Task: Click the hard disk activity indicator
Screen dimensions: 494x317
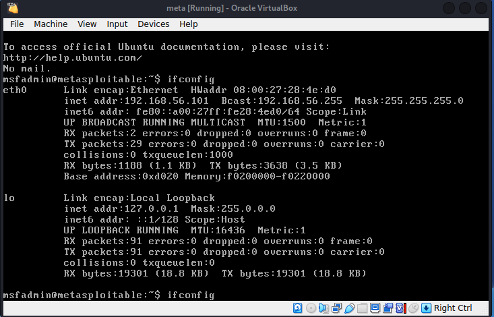Action: (x=298, y=308)
